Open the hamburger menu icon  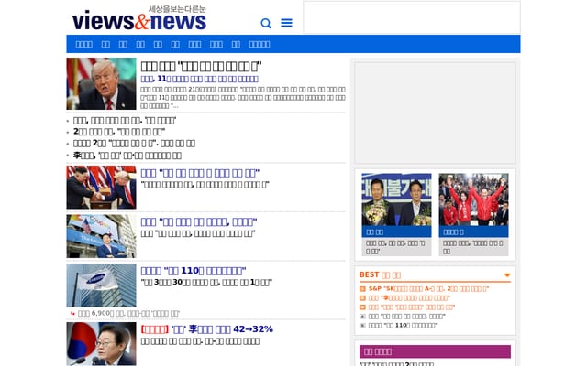pos(286,23)
